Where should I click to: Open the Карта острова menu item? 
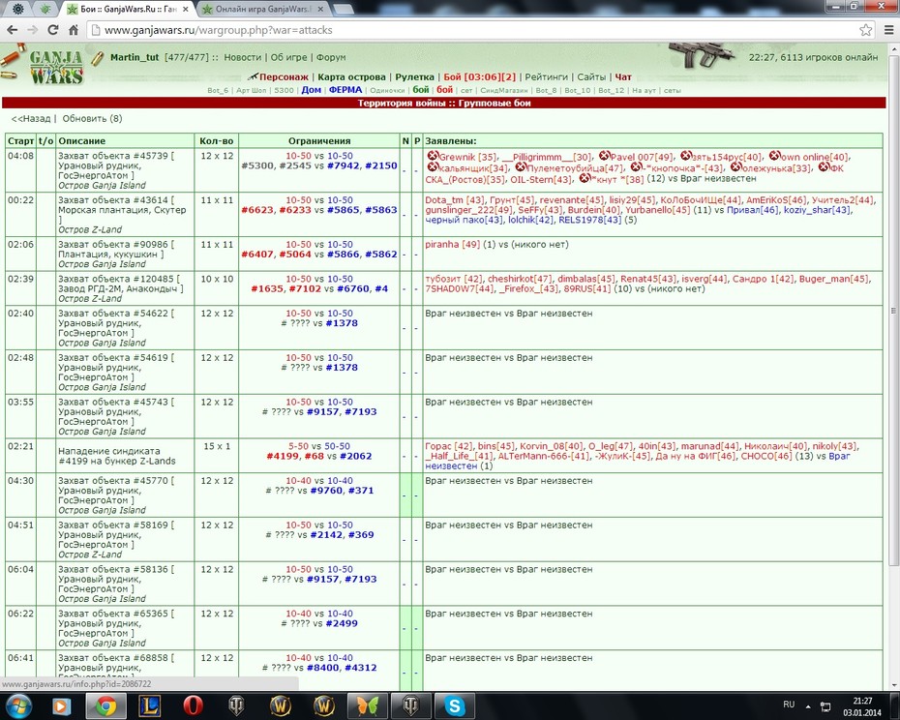tap(351, 77)
